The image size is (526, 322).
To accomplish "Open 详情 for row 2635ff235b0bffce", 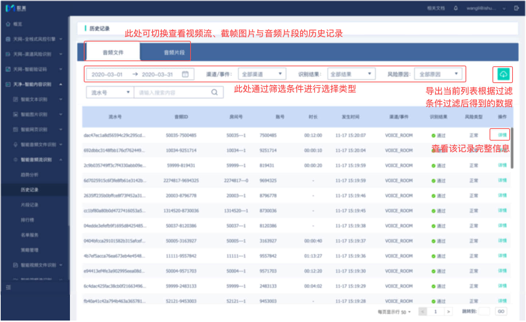I will click(502, 196).
